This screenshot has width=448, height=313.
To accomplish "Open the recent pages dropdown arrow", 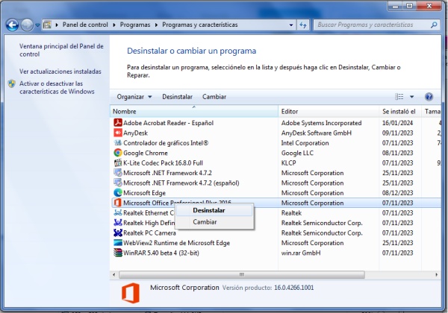I will [37, 25].
